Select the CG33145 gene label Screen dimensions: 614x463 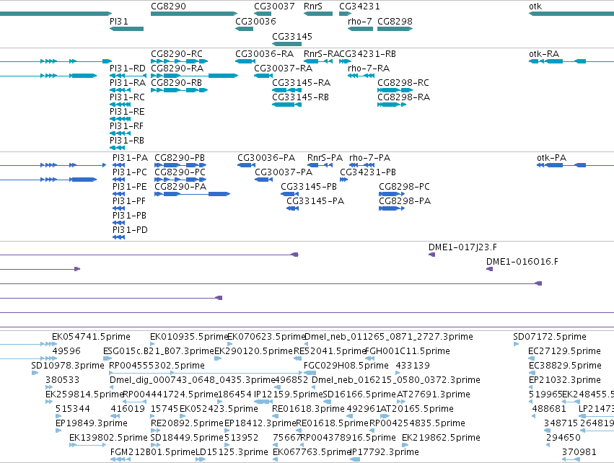click(x=292, y=36)
